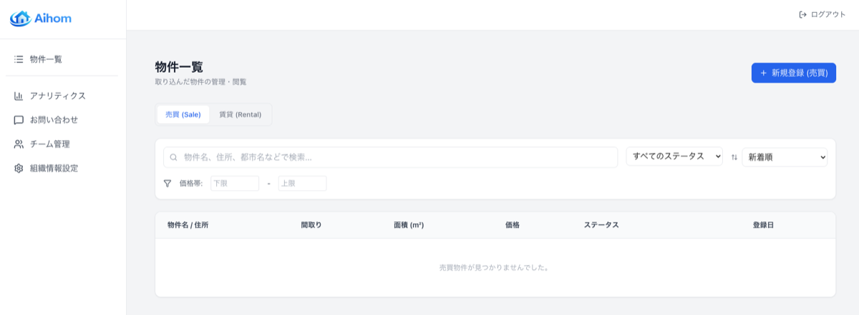Screen dimensions: 859x315
Task: Click the gear icon for 組織情報設定
Action: tap(19, 169)
